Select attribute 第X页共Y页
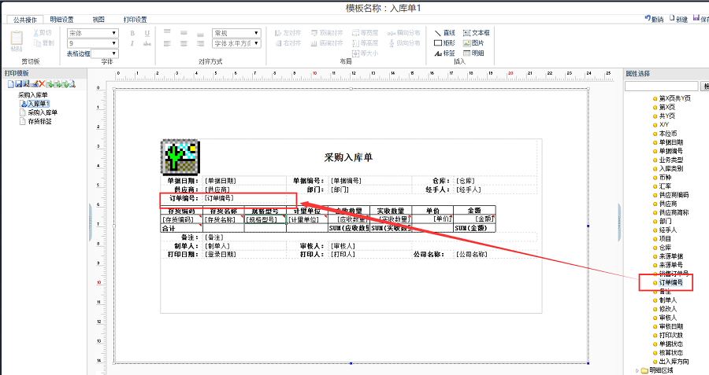Screen dimensions: 709x375 pos(674,98)
